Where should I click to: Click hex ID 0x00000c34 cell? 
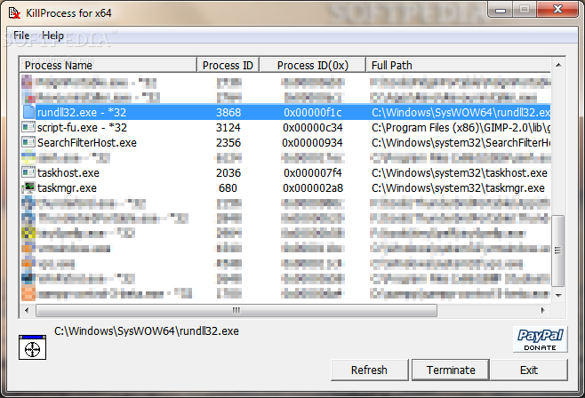point(313,127)
